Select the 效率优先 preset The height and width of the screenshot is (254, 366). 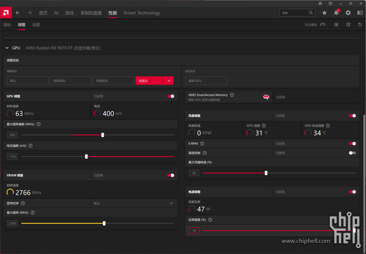[71, 81]
